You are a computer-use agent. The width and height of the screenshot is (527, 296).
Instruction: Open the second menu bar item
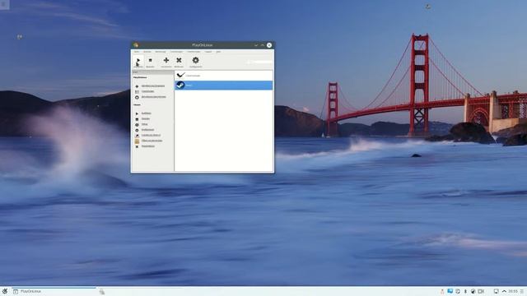pos(147,52)
